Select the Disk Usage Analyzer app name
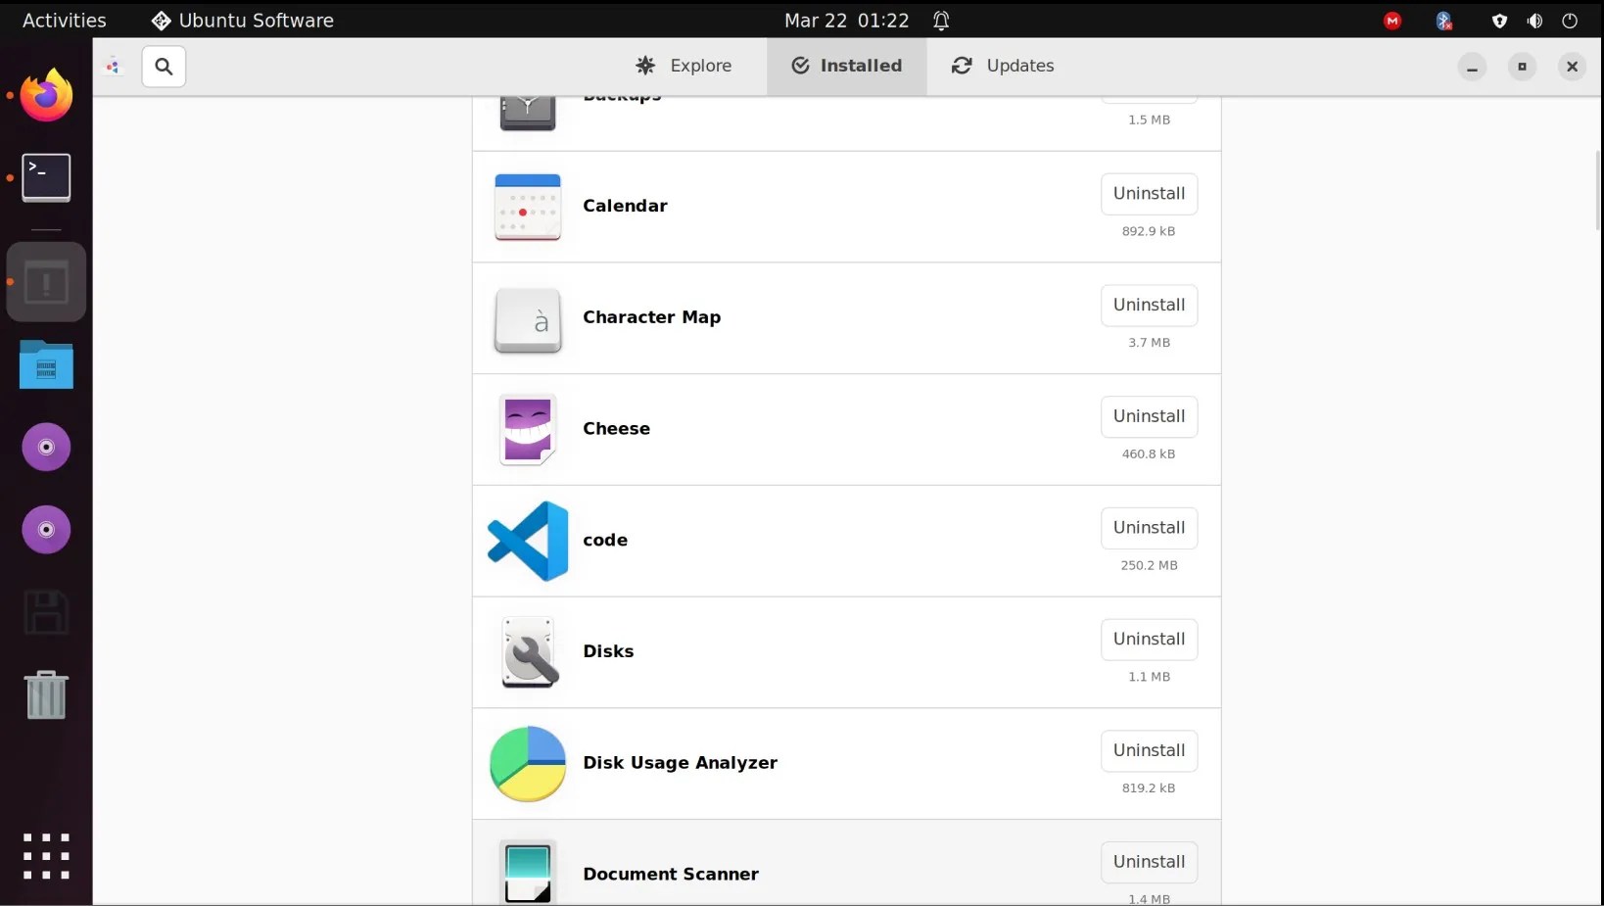Image resolution: width=1604 pixels, height=906 pixels. [x=680, y=763]
